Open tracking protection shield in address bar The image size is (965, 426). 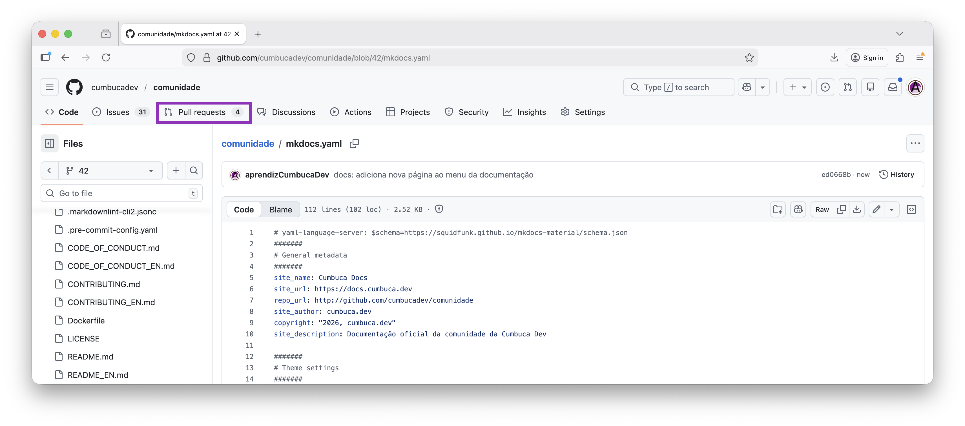[x=191, y=58]
